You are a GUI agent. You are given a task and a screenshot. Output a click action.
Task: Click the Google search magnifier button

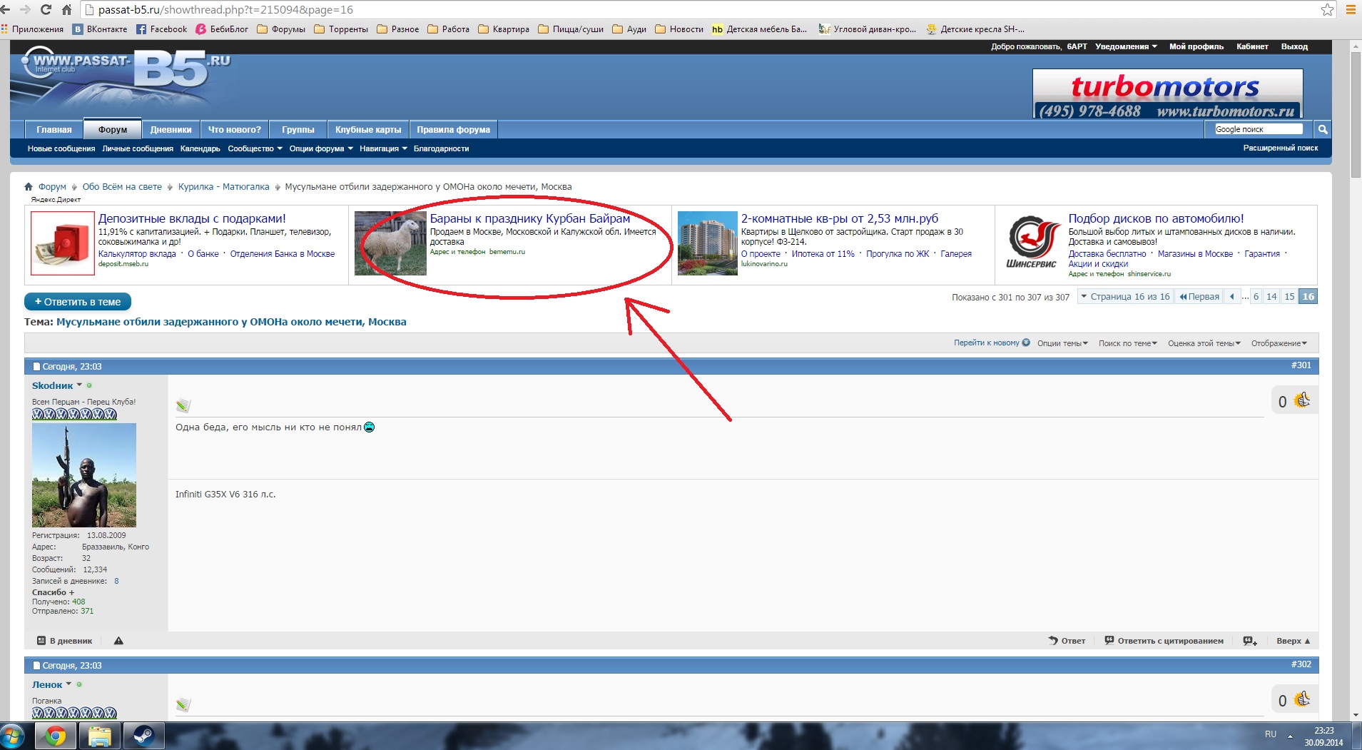point(1323,129)
